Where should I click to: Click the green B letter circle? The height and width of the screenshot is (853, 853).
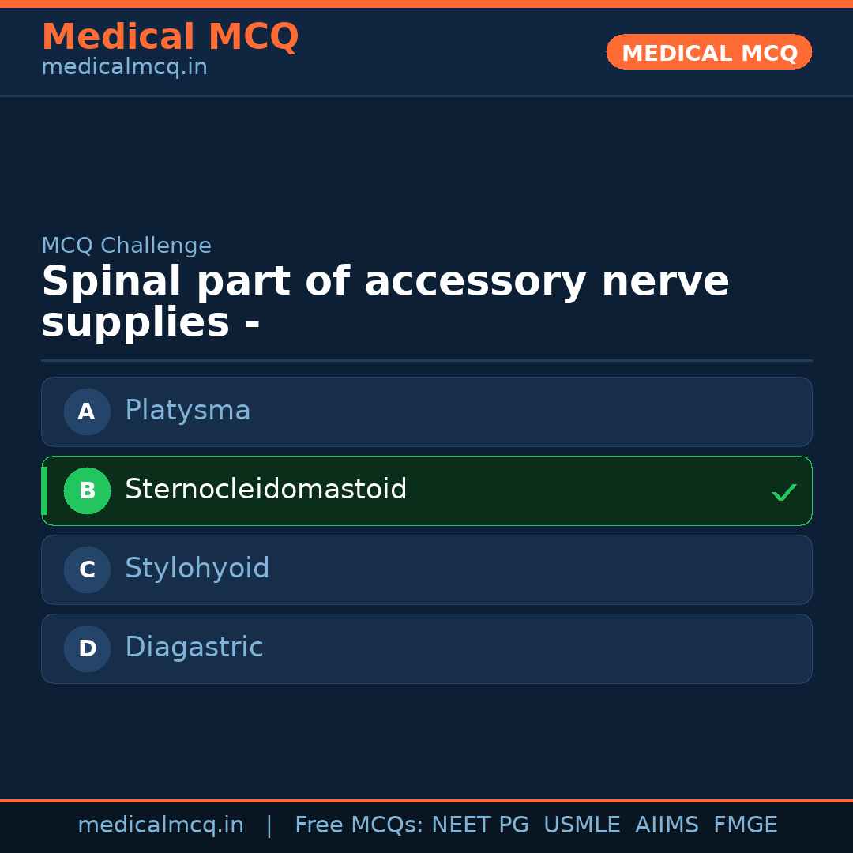(x=87, y=490)
